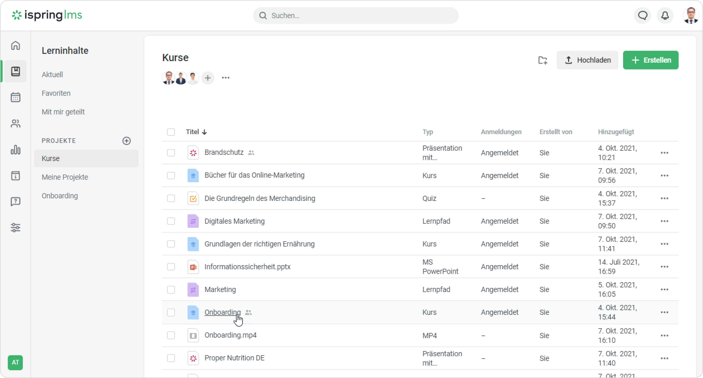Open Meine Projekte in the projects list
703x378 pixels.
point(65,177)
